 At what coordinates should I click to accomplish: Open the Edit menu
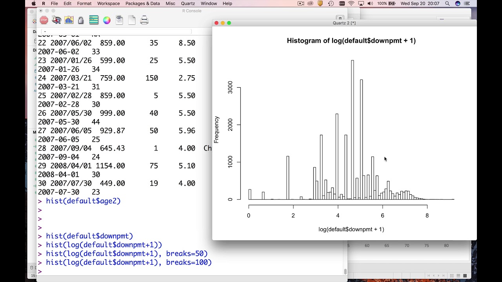click(67, 4)
